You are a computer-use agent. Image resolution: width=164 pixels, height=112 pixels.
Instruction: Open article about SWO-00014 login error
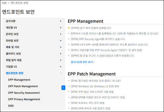coord(103,56)
